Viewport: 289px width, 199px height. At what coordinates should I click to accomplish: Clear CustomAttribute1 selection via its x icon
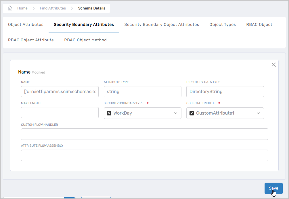click(x=192, y=113)
